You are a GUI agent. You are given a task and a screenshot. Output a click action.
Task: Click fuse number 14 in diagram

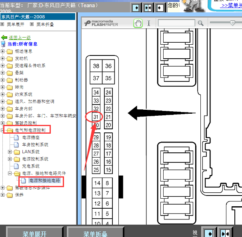[x=97, y=183]
